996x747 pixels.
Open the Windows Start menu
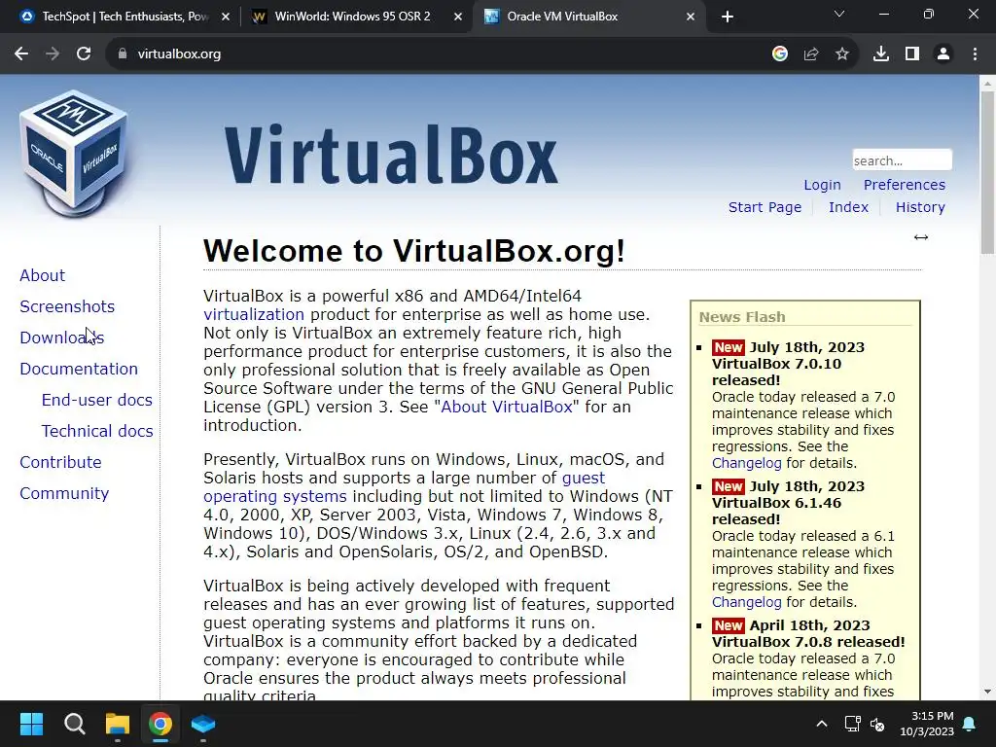(x=31, y=724)
